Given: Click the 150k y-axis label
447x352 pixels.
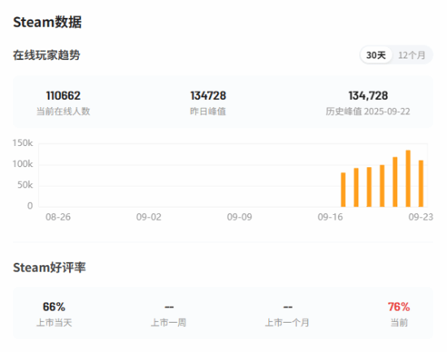Looking at the screenshot, I should coord(23,143).
